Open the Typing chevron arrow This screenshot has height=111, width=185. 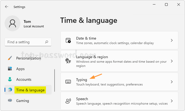[x=172, y=82]
